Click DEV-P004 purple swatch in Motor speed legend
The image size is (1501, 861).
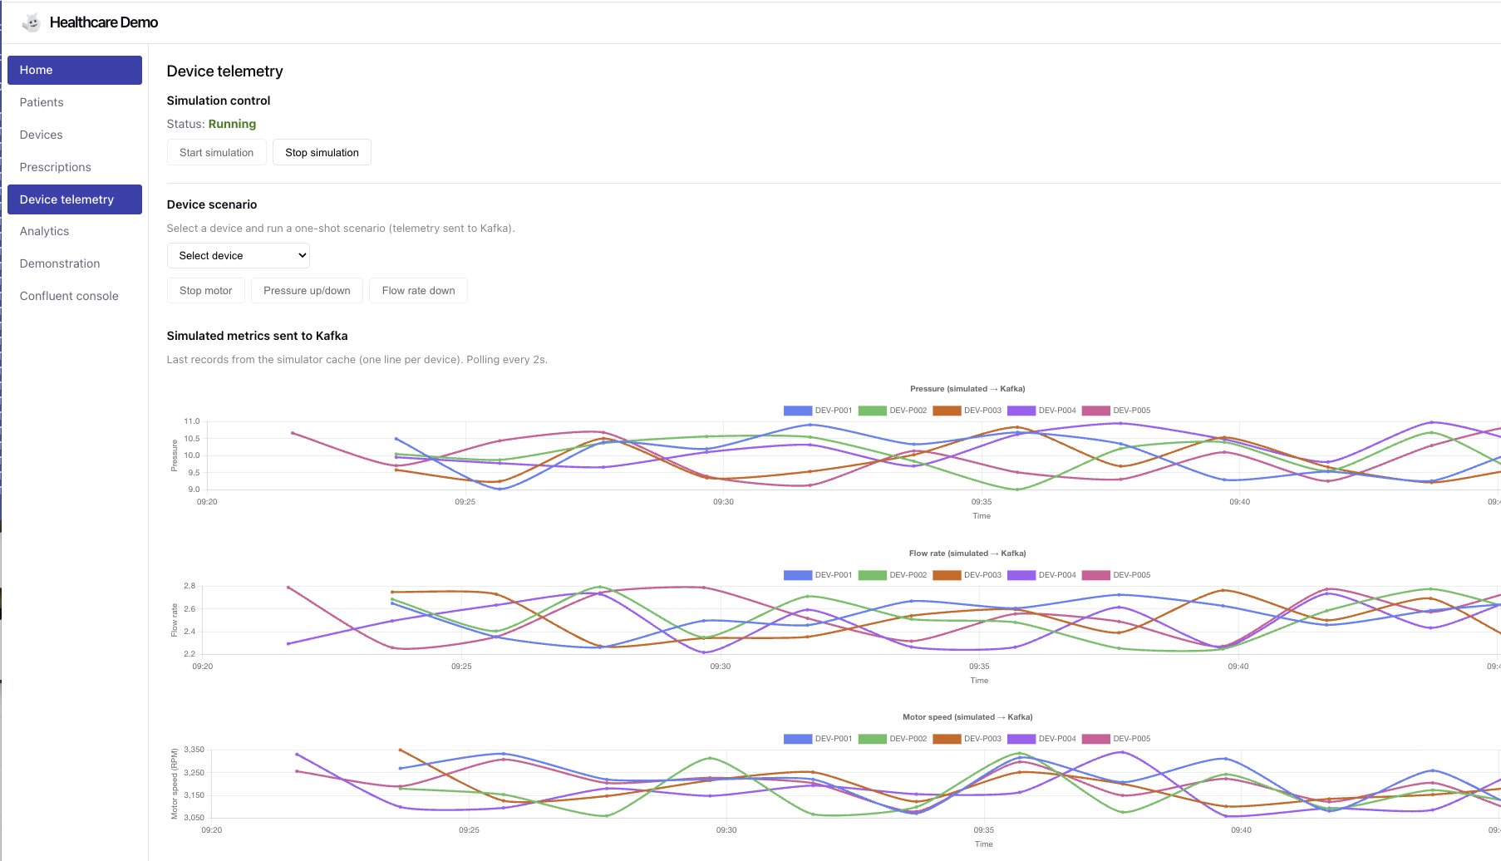click(x=1021, y=739)
